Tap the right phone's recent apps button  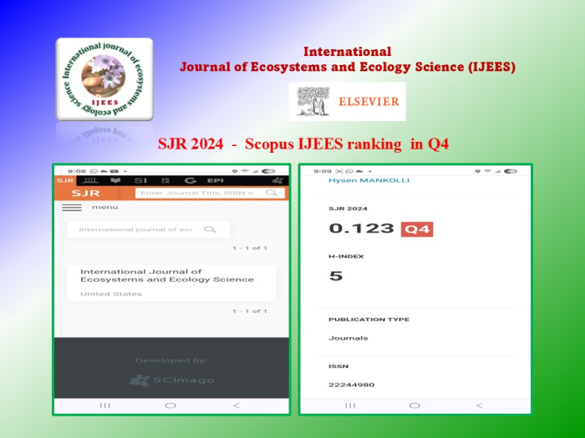350,405
